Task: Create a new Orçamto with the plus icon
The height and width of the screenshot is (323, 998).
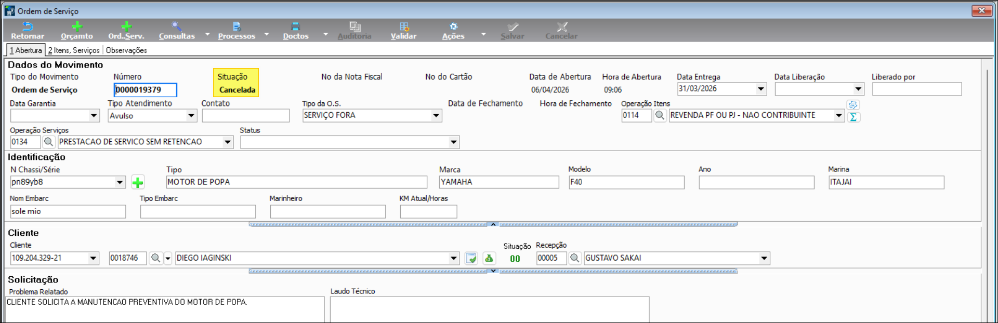Action: pos(77,31)
